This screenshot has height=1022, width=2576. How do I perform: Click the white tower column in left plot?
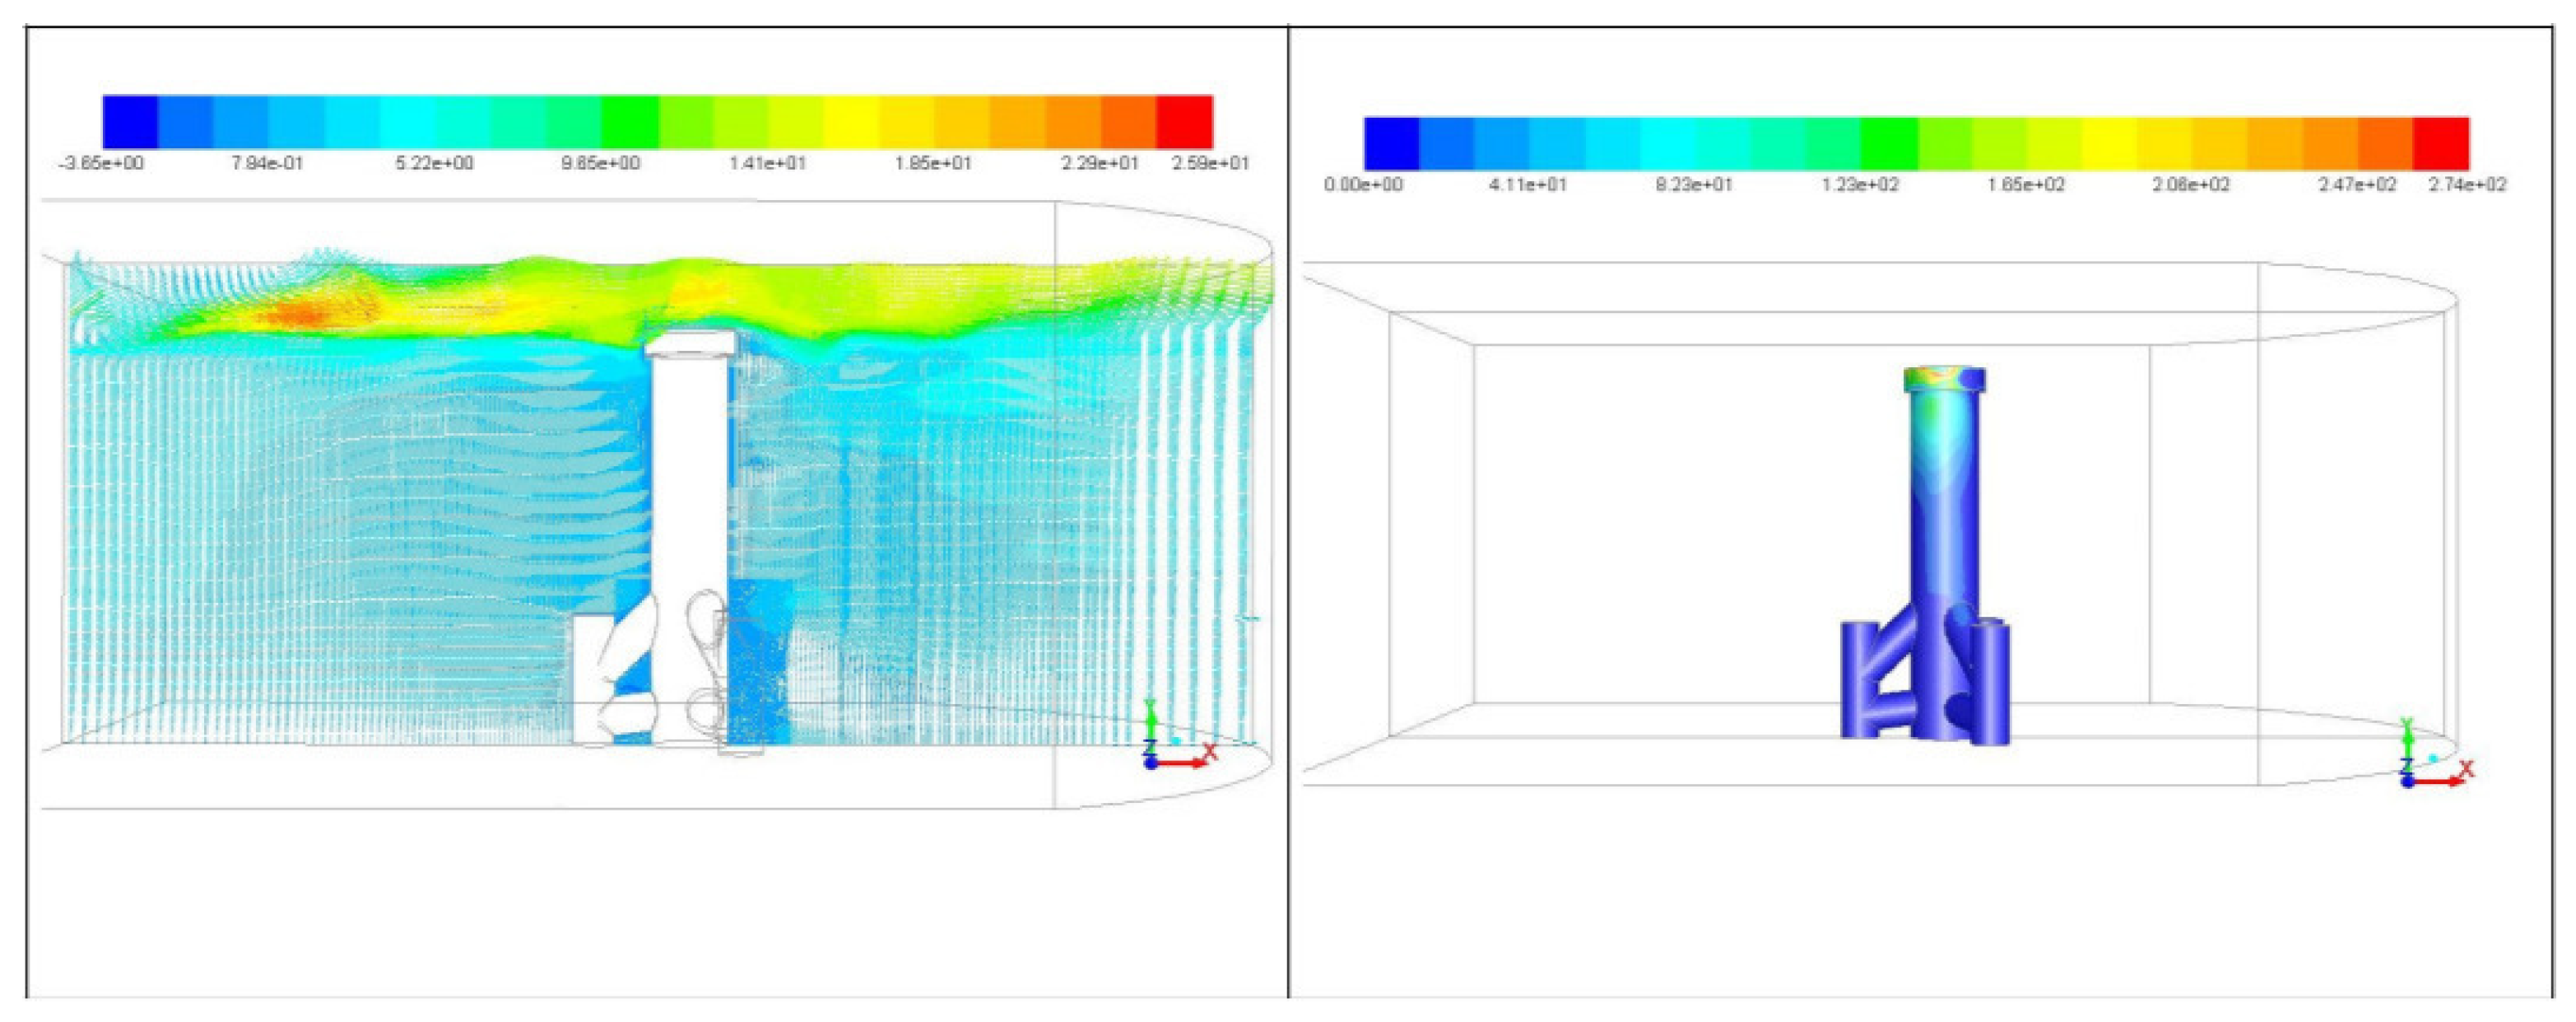tap(688, 480)
